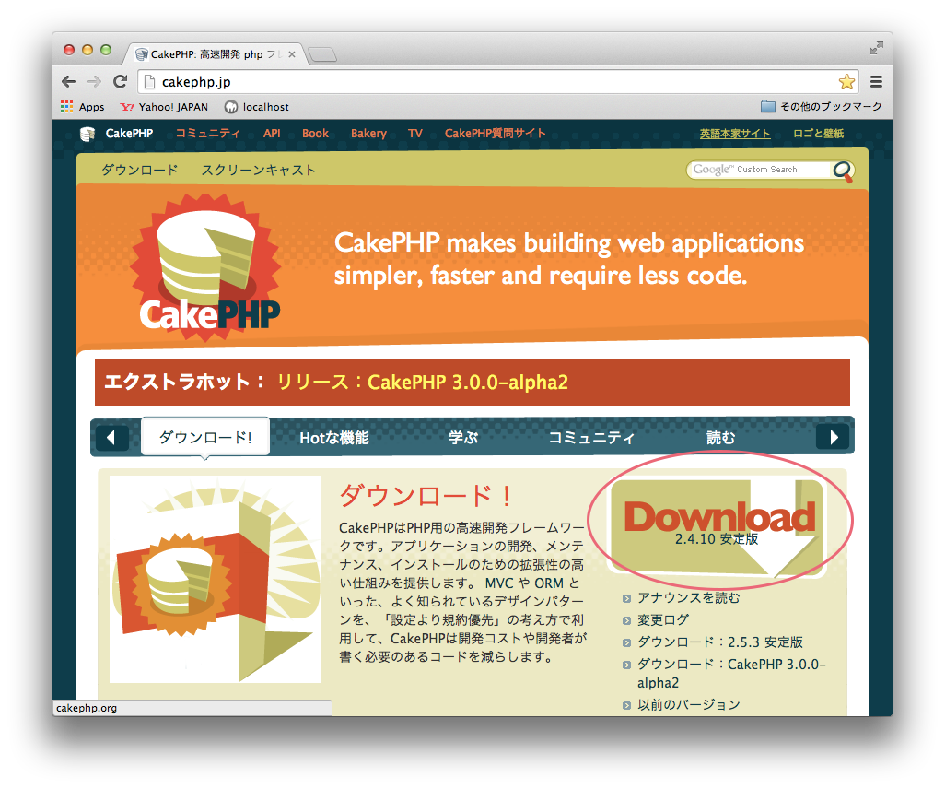Open 以前のバージョン link

[689, 704]
